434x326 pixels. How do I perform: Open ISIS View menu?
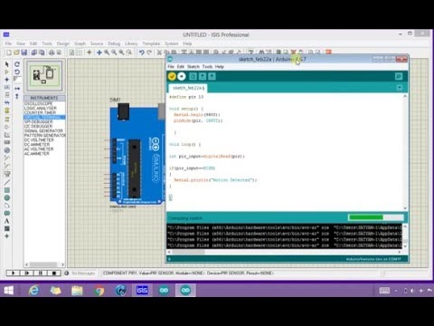(x=21, y=43)
